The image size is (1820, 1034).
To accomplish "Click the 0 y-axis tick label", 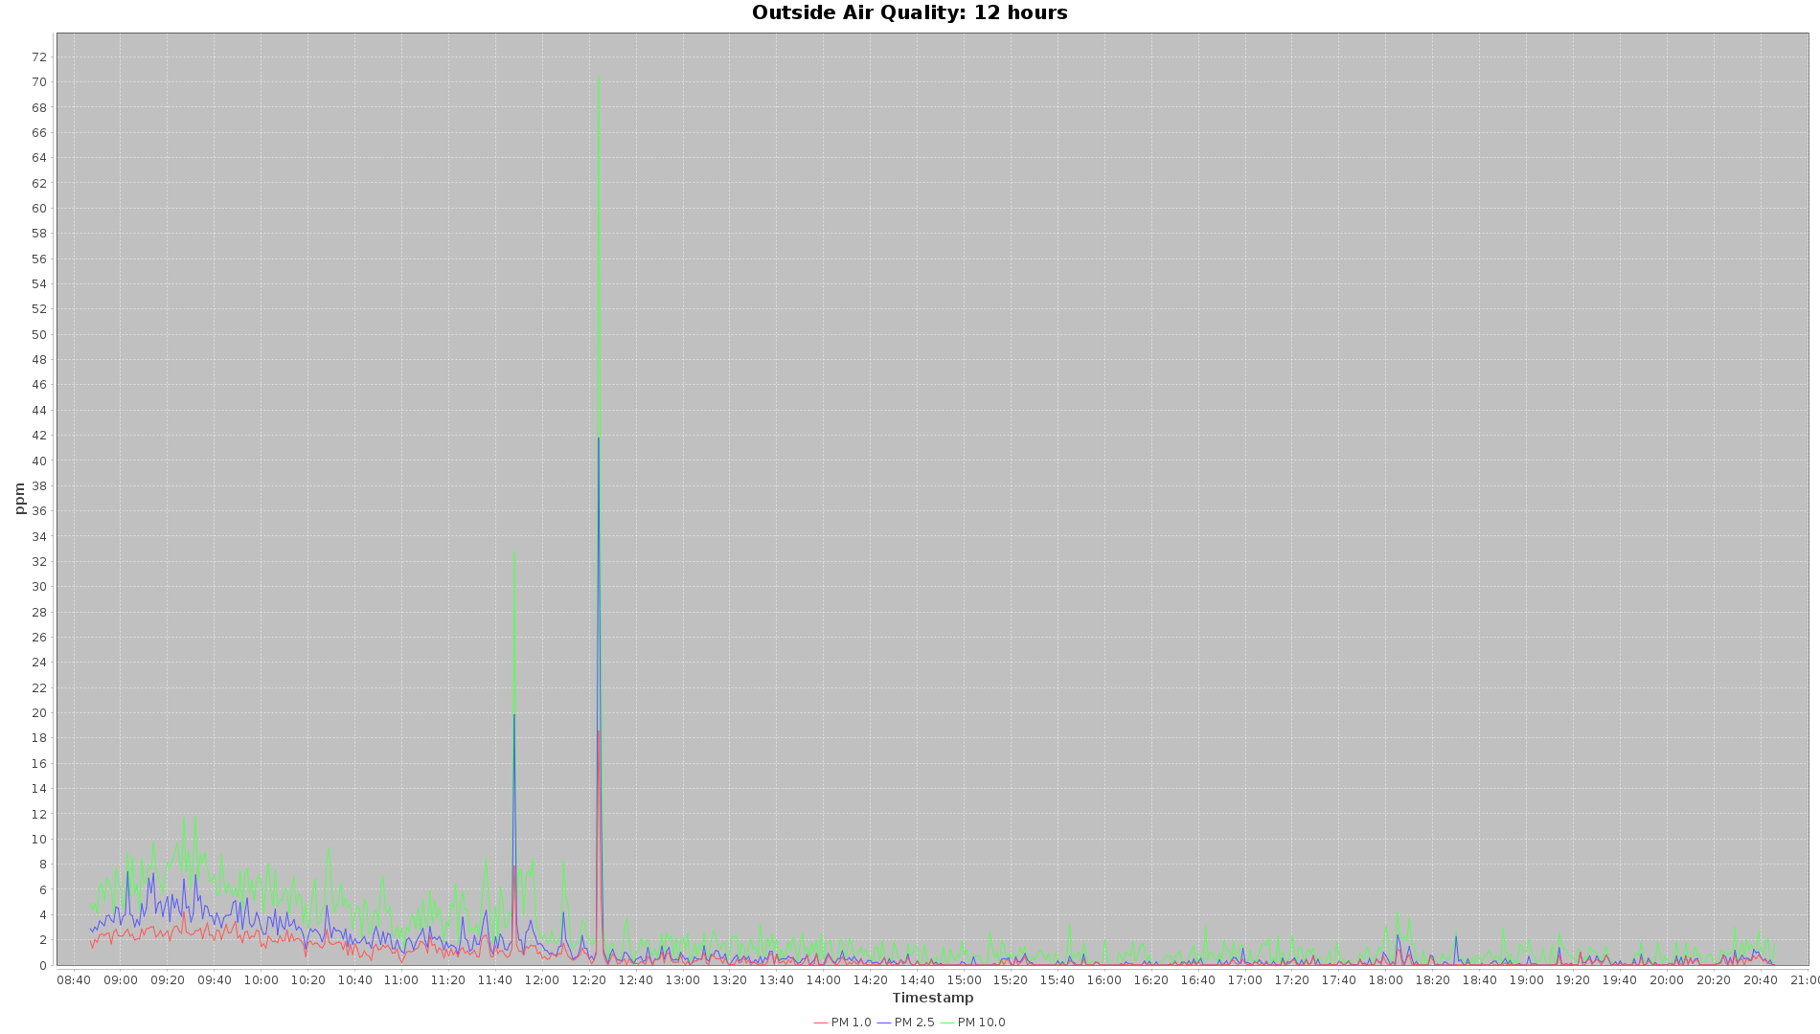I will point(43,965).
